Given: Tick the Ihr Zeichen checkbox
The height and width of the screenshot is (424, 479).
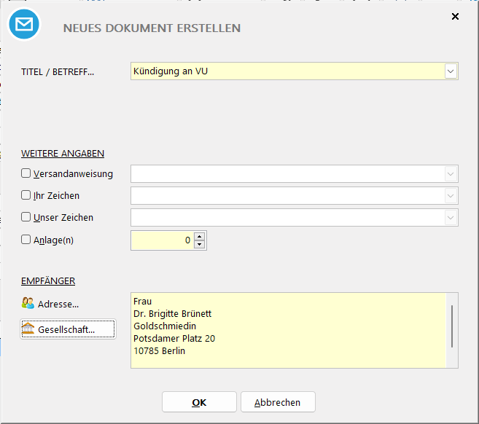Looking at the screenshot, I should (26, 195).
